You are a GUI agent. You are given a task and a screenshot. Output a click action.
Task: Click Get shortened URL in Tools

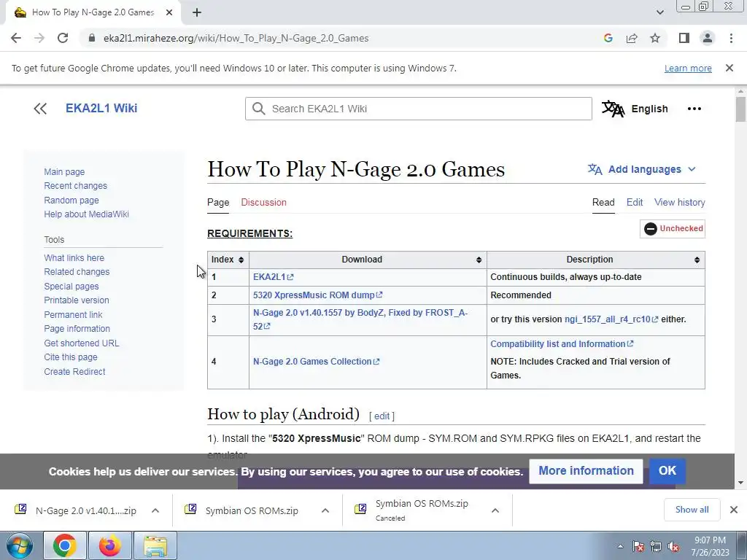click(82, 343)
